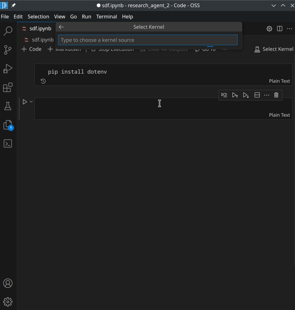Click Select Kernel button at toolbar right
295x310 pixels.
(x=274, y=49)
